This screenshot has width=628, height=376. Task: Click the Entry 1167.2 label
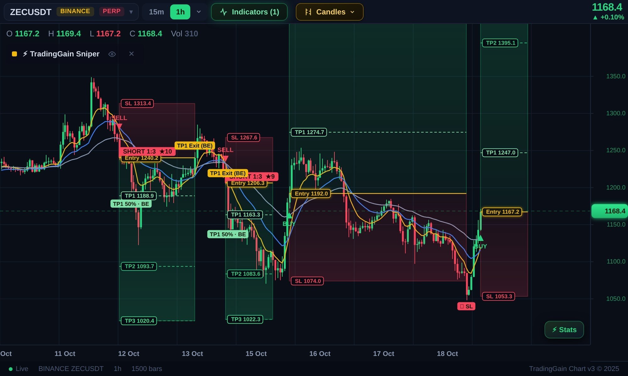502,212
